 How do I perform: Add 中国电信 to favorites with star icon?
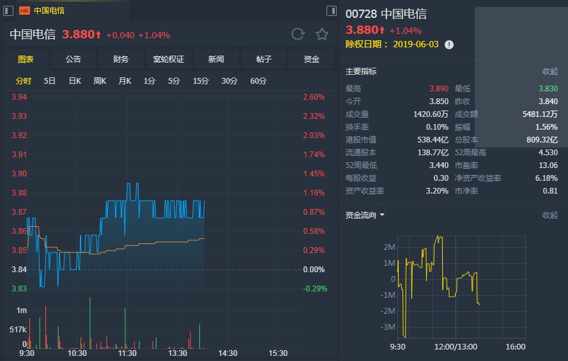(x=322, y=35)
